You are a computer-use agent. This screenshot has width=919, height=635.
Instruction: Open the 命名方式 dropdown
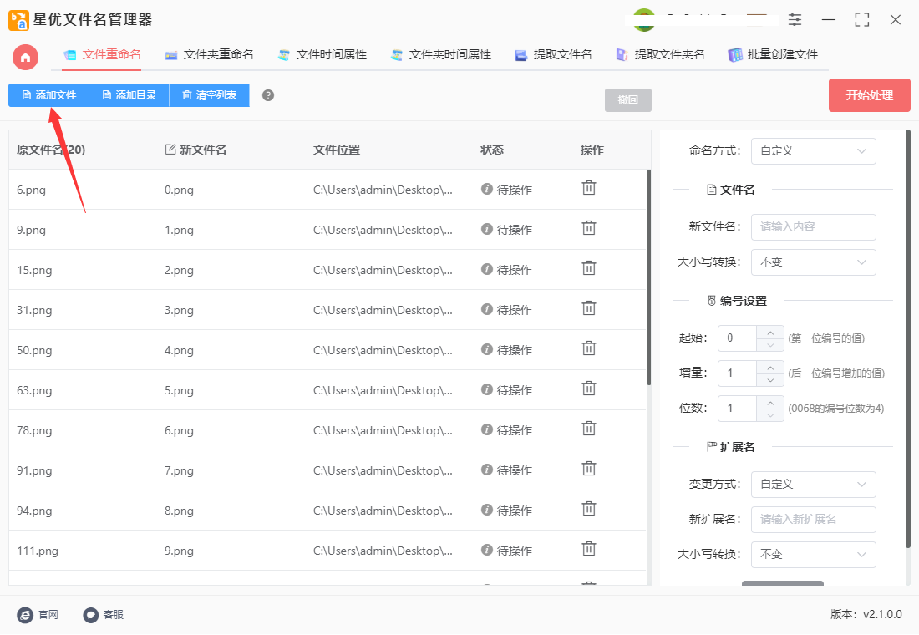coord(814,151)
